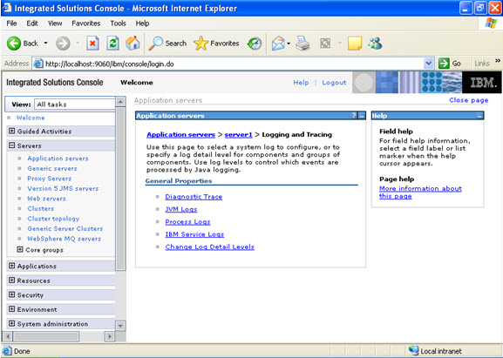The width and height of the screenshot is (503, 358).
Task: Go to Home page icon
Action: tap(133, 44)
